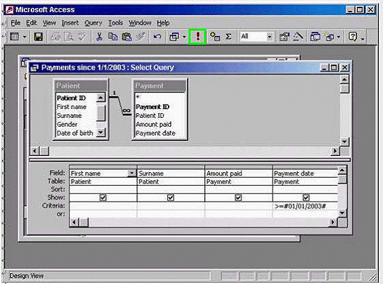Select Payment ID in the Payment table
The image size is (383, 284).
click(x=152, y=107)
